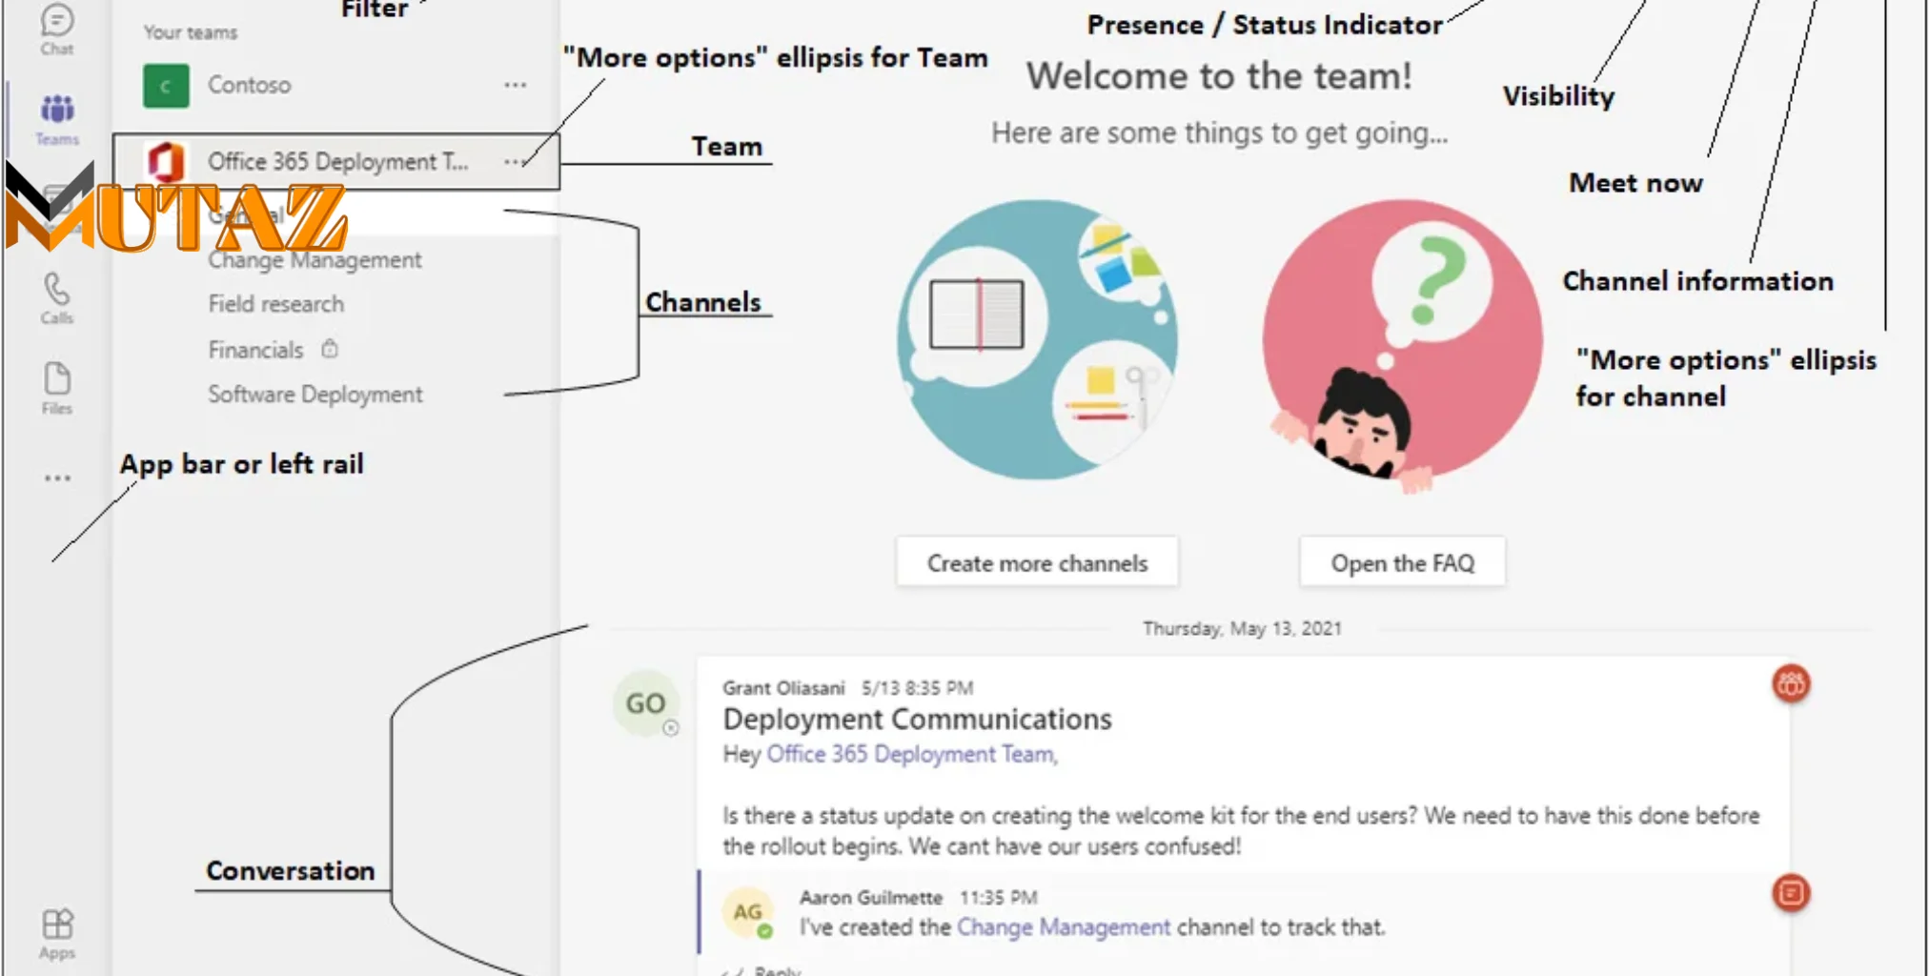Open the Software Deployment channel

point(315,395)
